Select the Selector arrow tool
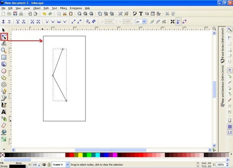Screen dimensions: 233x168 (3, 30)
